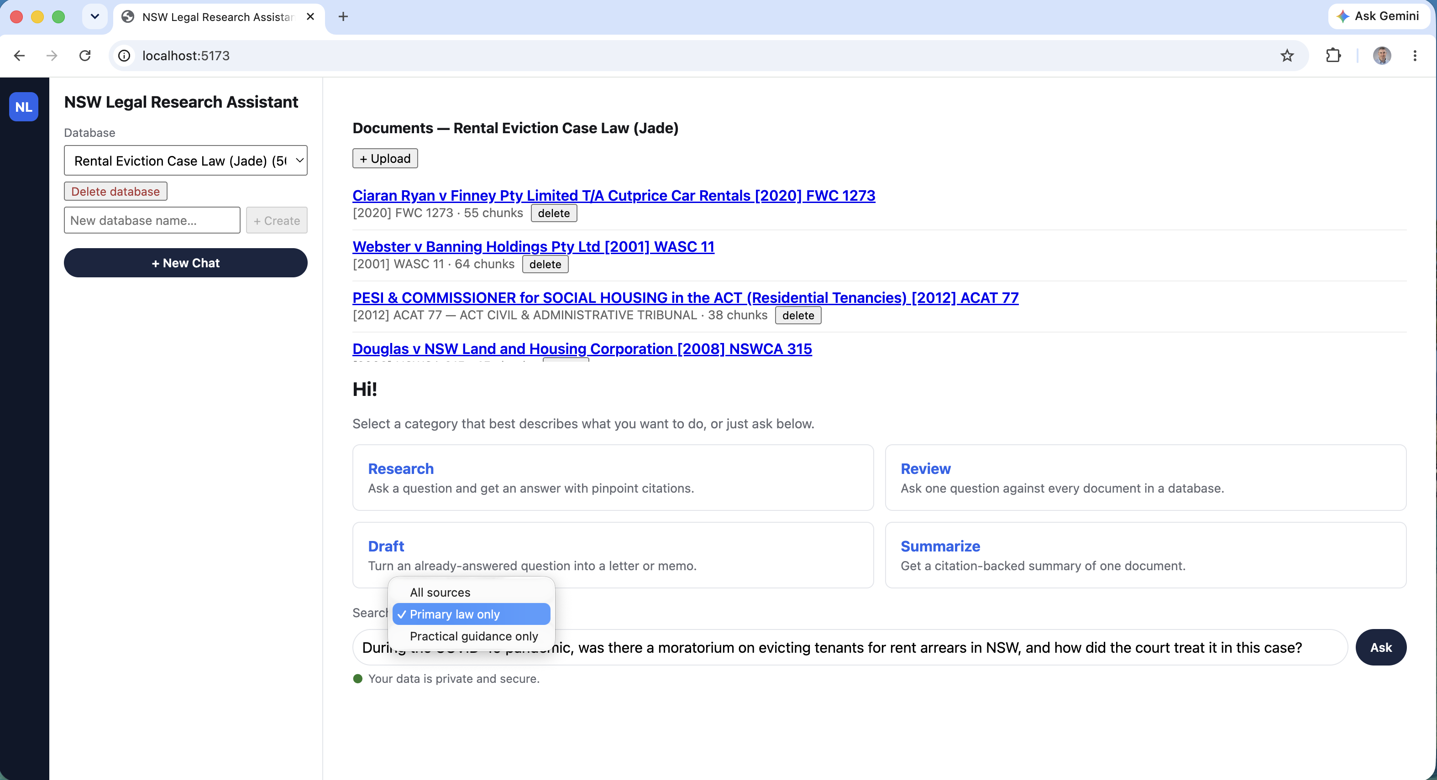Click the browser forward arrow
The image size is (1437, 780).
click(52, 56)
